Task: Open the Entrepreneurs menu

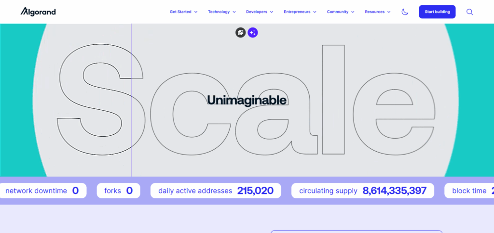Action: pos(300,12)
